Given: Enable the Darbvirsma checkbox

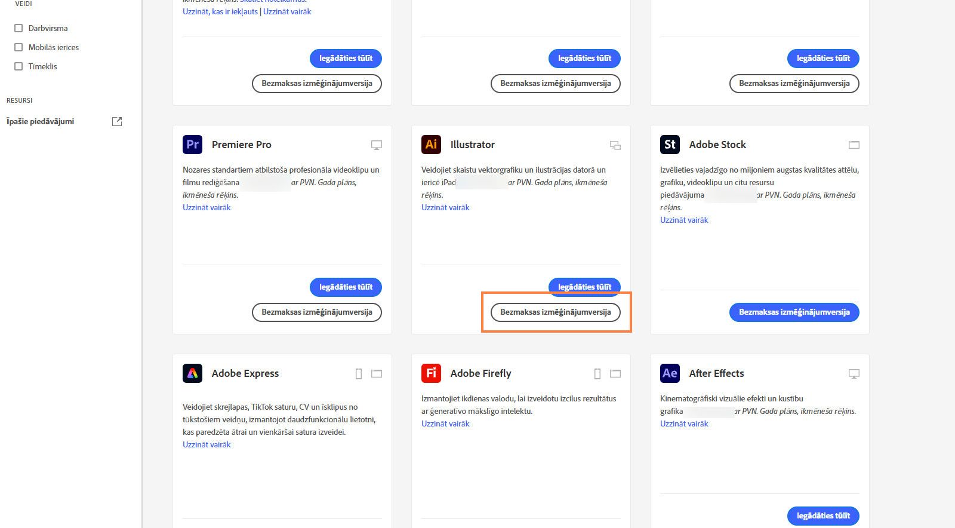Looking at the screenshot, I should coord(19,28).
